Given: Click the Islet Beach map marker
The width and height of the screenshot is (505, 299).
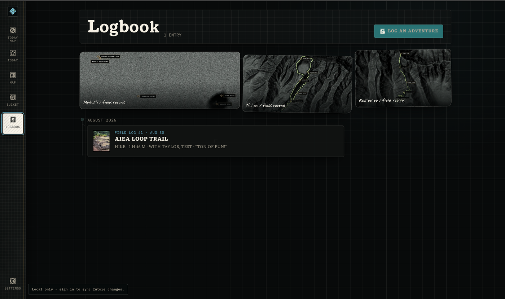Looking at the screenshot, I should (221, 96).
